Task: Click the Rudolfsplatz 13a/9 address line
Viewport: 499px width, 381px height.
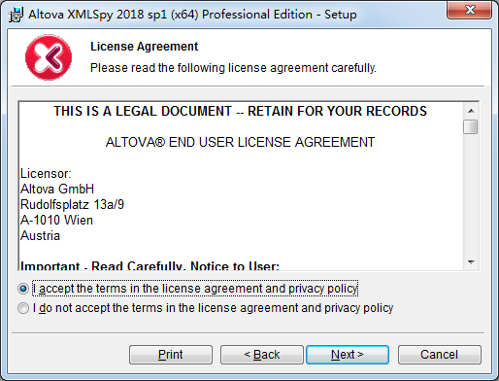Action: (x=72, y=204)
